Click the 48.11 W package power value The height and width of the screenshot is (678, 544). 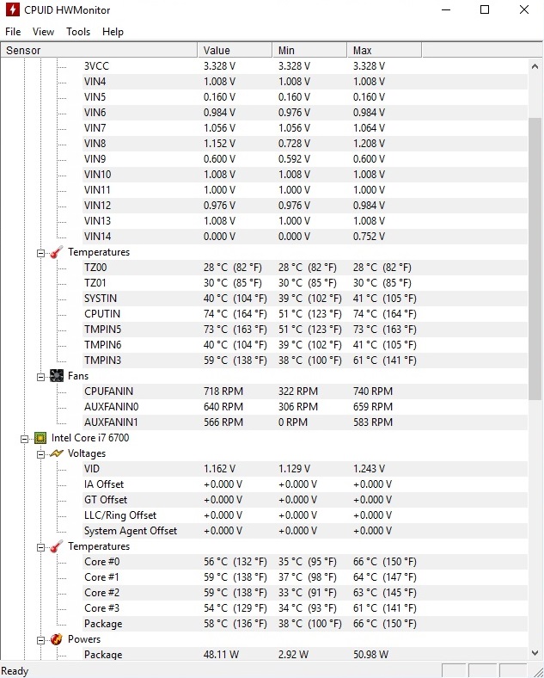point(221,655)
